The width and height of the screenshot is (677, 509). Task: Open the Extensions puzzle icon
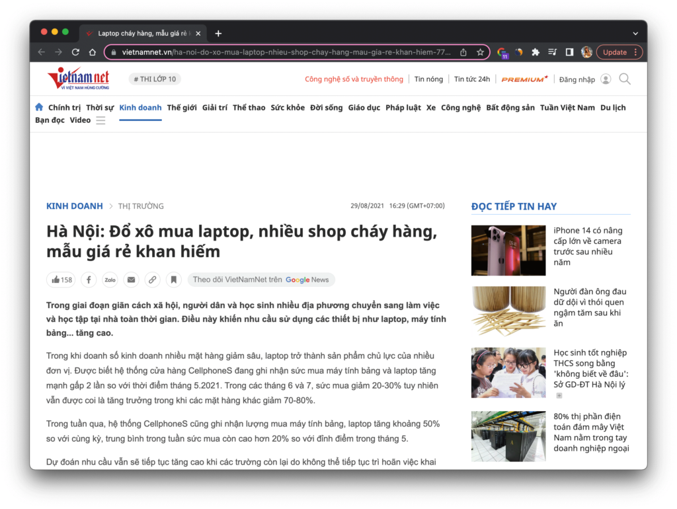tap(536, 52)
